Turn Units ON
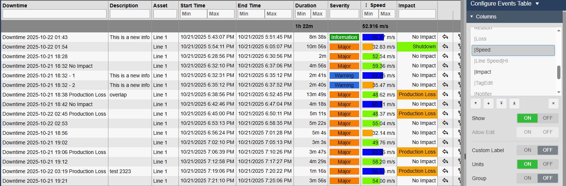This screenshot has height=186, width=566. pyautogui.click(x=527, y=164)
